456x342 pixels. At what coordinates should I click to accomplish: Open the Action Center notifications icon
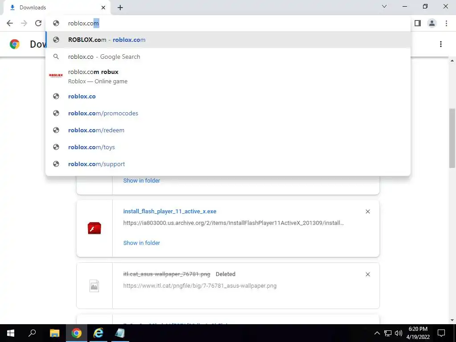coord(441,333)
